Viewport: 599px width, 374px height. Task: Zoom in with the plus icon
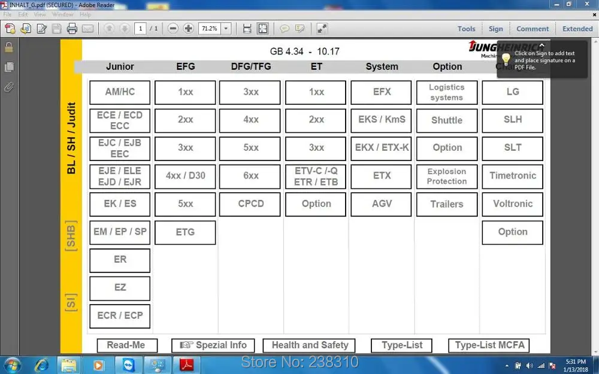click(x=188, y=29)
